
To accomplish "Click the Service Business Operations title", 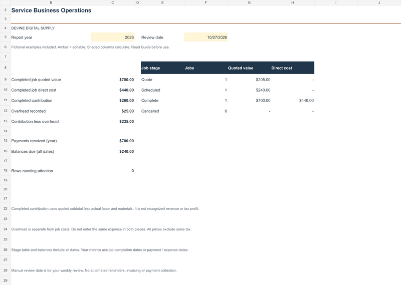I will point(51,11).
